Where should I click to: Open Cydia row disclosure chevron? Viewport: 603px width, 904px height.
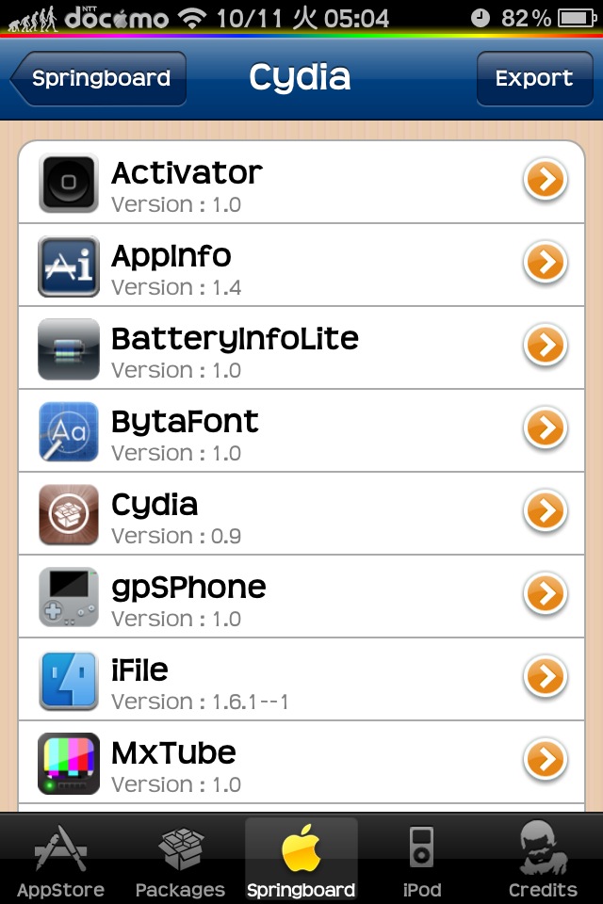546,510
